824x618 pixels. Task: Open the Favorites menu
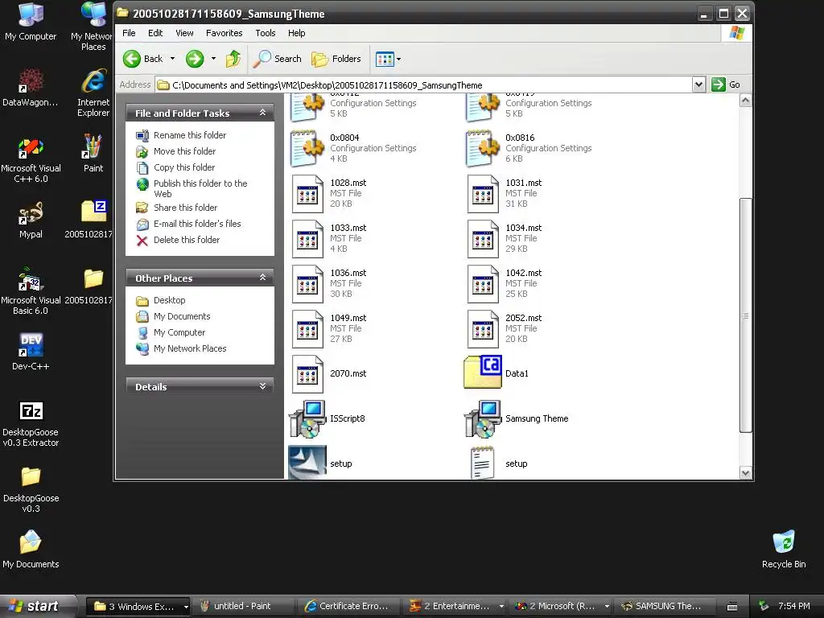pyautogui.click(x=225, y=33)
